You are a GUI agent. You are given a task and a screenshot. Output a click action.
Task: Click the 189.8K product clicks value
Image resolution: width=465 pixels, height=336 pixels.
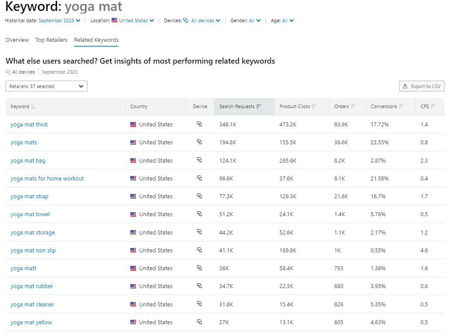coord(288,250)
